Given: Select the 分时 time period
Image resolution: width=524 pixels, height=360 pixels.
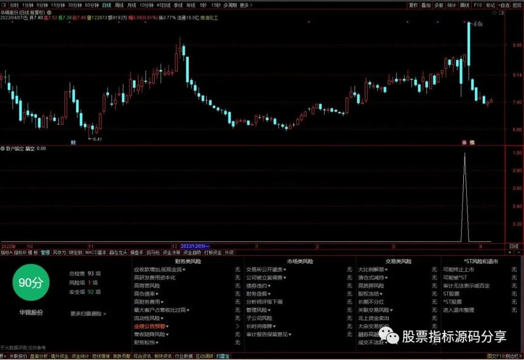Looking at the screenshot, I should tap(14, 5).
